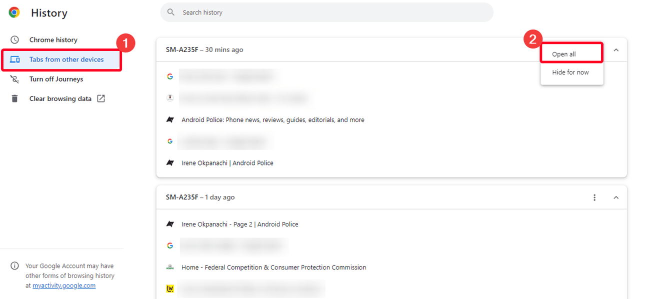Open Federal Competition & Consumer Protection Commission entry
Image resolution: width=650 pixels, height=299 pixels.
click(x=273, y=267)
